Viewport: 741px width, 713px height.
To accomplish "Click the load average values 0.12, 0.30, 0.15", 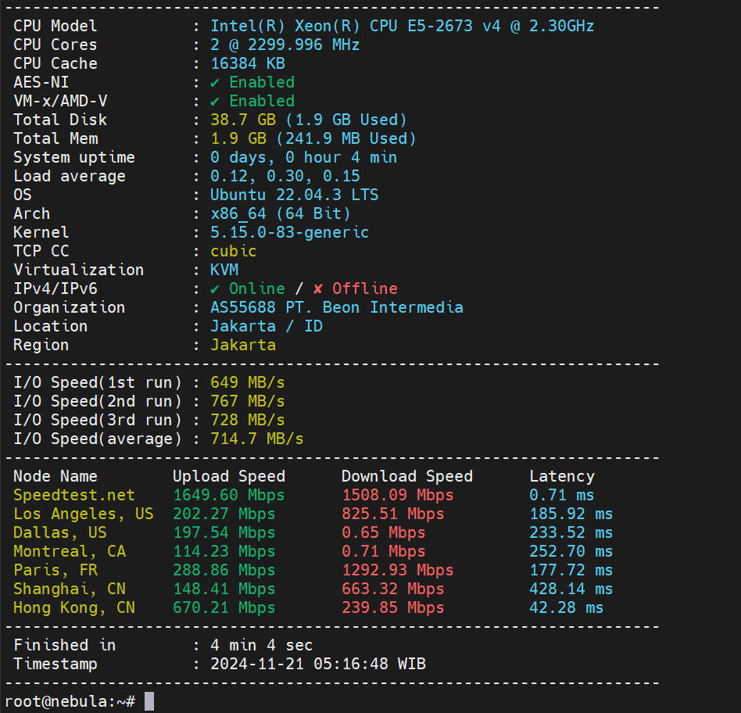I will point(285,177).
